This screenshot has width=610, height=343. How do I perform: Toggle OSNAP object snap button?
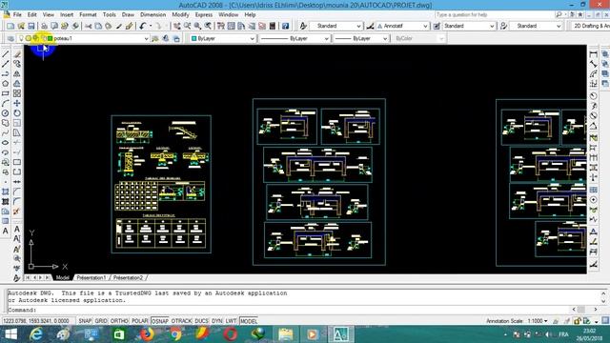[x=160, y=321]
